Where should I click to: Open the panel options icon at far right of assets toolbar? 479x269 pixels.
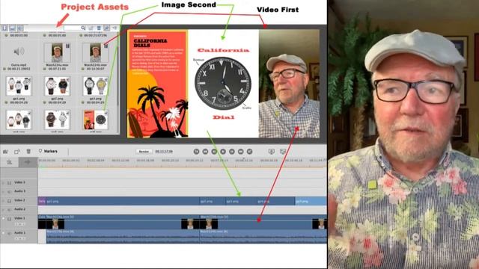pos(115,28)
